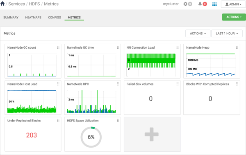246x155 pixels.
Task: Grab Blocks With Corrupted Replicas widget handle
Action: tap(237, 84)
